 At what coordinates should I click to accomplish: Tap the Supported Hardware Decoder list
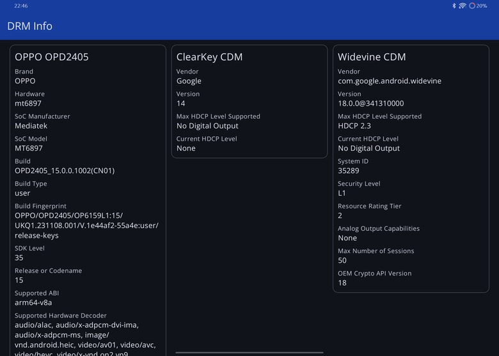85,340
